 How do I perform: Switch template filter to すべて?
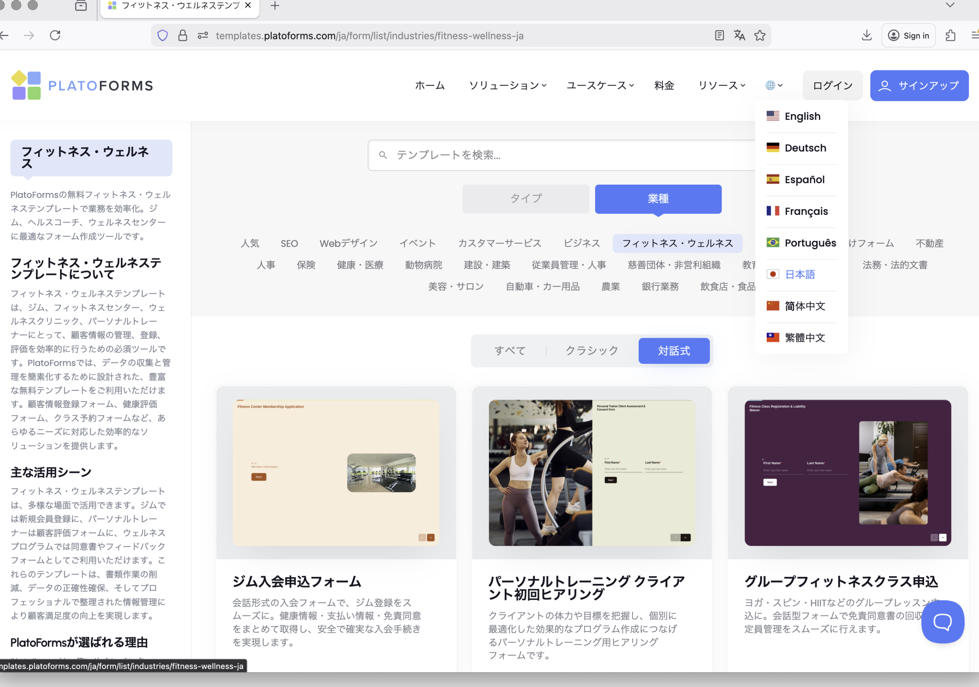pyautogui.click(x=509, y=350)
